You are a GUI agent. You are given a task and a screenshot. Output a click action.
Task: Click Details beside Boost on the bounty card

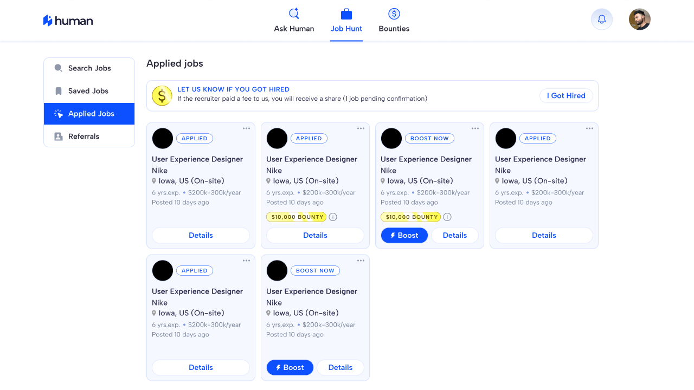coord(455,235)
